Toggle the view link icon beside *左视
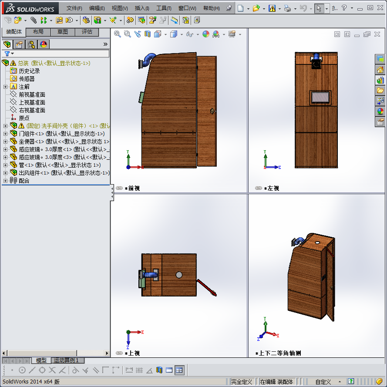 [x=259, y=188]
